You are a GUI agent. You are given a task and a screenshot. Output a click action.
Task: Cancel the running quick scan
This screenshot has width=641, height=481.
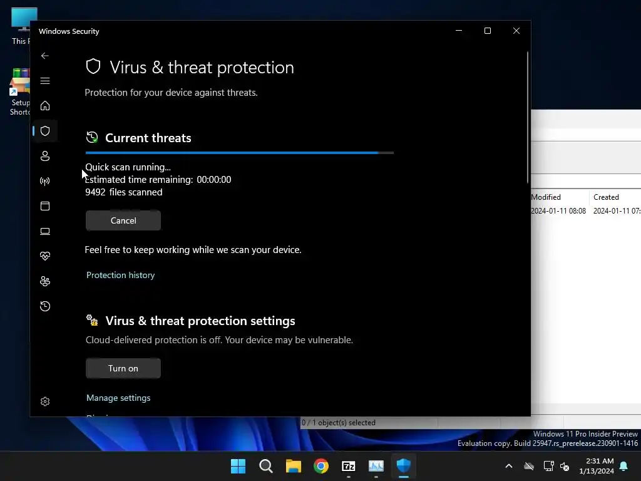coord(123,220)
